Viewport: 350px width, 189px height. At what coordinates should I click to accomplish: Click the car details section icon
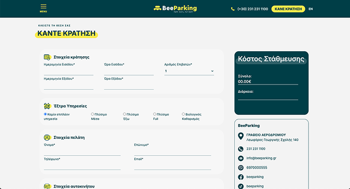click(x=47, y=186)
